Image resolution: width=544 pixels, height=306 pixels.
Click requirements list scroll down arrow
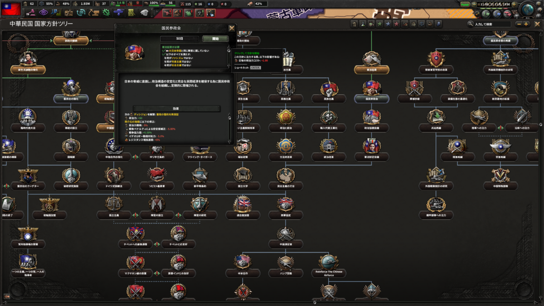(x=229, y=66)
